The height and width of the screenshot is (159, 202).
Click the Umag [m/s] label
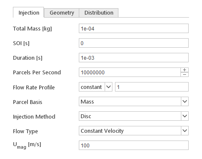tap(27, 145)
